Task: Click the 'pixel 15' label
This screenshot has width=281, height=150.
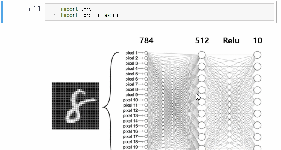Action: (x=130, y=126)
